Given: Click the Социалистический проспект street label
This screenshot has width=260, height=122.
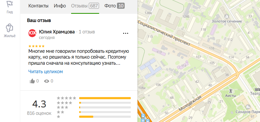Looking at the screenshot, I should point(164,33).
